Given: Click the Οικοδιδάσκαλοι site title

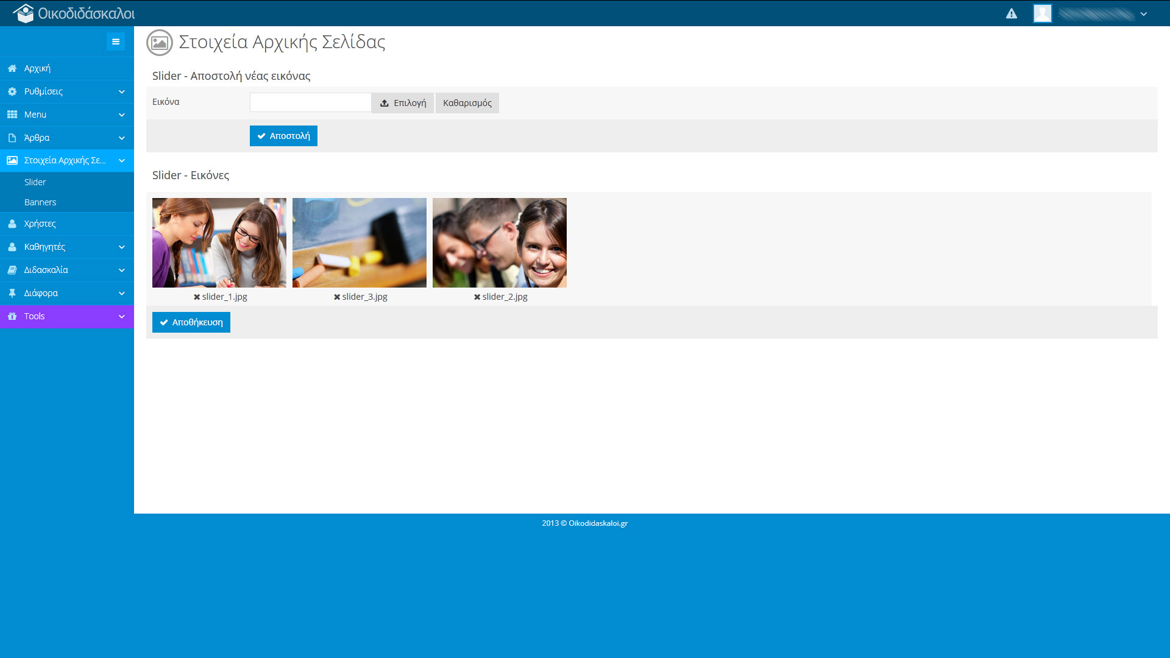Looking at the screenshot, I should tap(87, 13).
